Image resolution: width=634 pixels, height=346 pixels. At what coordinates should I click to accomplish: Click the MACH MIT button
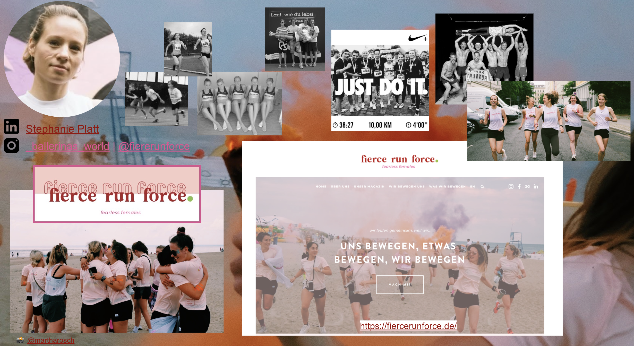[400, 284]
